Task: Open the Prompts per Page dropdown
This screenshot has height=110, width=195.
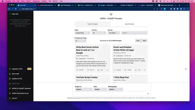Action: click(x=80, y=41)
